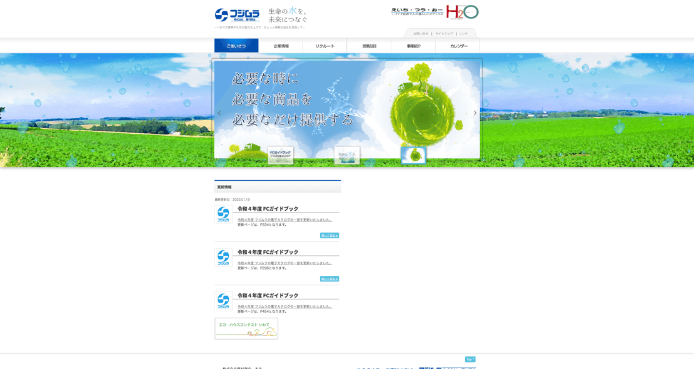694x369 pixels.
Task: Click the 更新情報 section heading
Action: (x=278, y=187)
